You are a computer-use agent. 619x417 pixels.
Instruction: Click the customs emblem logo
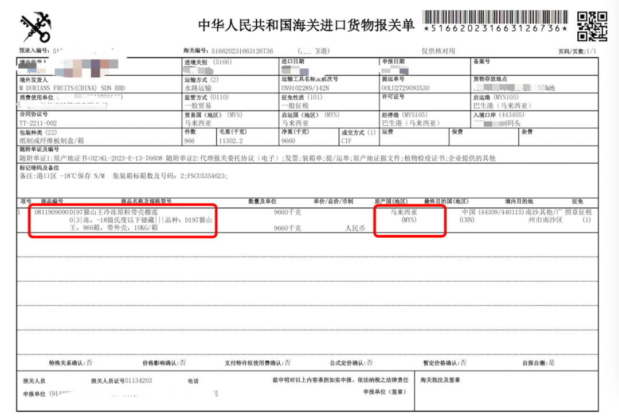click(36, 27)
